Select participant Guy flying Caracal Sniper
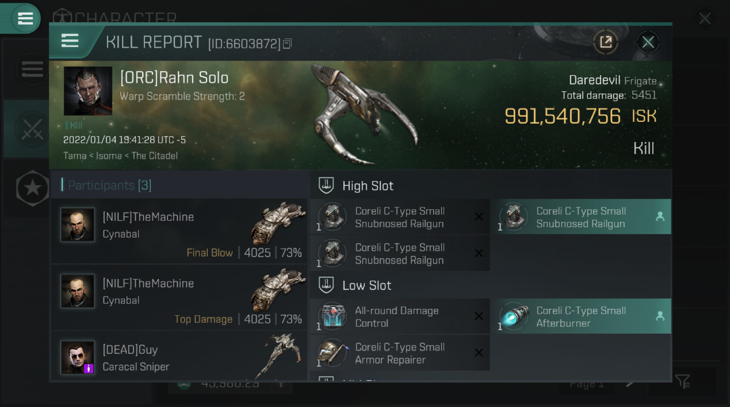This screenshot has height=407, width=730. (179, 357)
